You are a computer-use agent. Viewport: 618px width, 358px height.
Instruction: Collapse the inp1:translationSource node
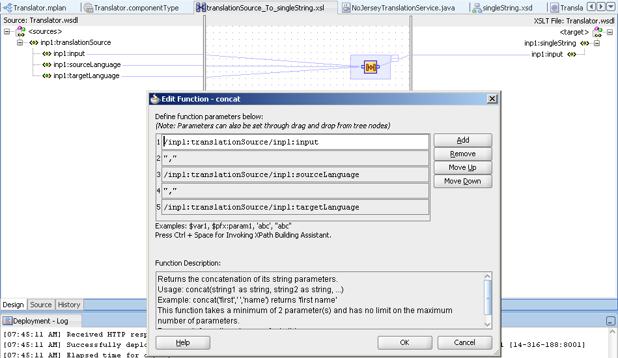(20, 42)
